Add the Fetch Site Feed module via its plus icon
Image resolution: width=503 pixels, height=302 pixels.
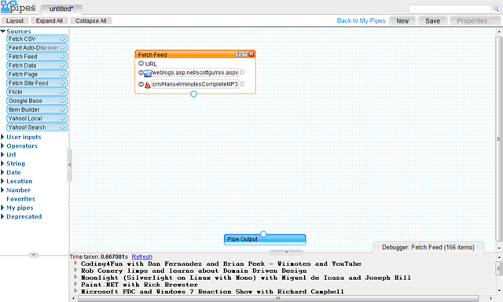tap(63, 83)
